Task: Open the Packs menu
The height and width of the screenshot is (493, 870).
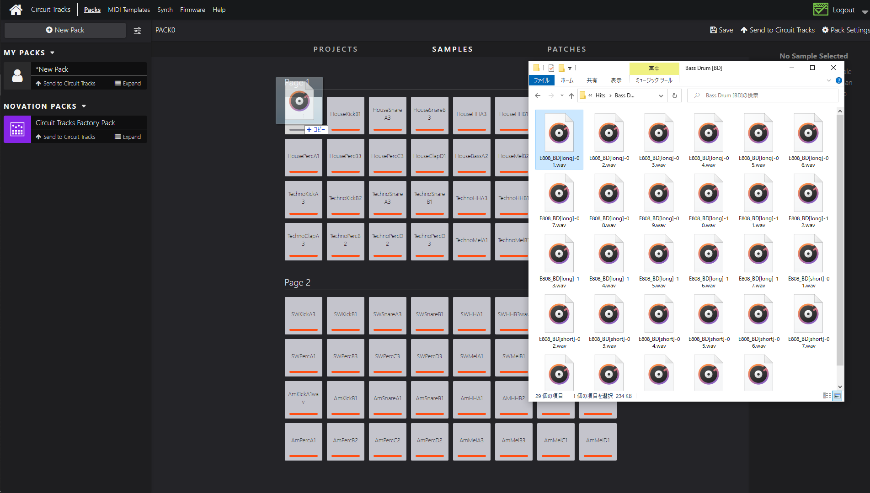Action: [92, 10]
